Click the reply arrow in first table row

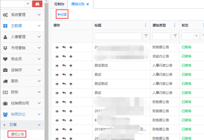pyautogui.click(x=64, y=47)
